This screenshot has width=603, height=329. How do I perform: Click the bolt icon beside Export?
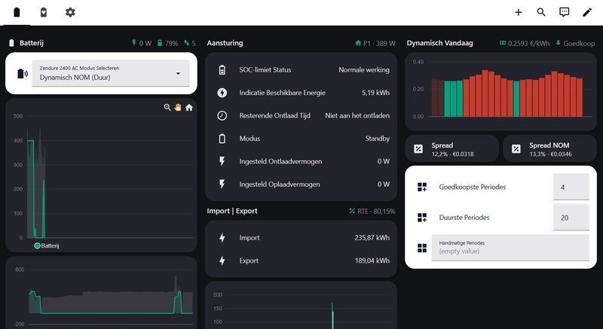coord(222,260)
